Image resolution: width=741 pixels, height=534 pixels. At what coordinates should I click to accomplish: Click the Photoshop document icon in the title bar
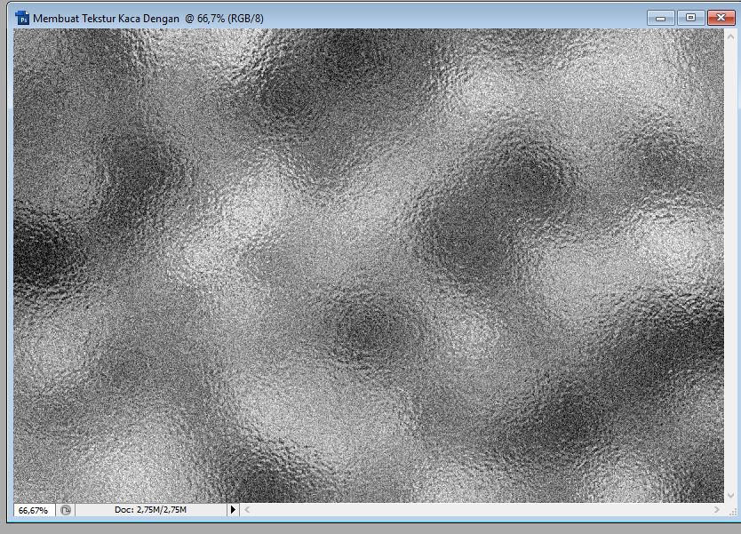[21, 18]
